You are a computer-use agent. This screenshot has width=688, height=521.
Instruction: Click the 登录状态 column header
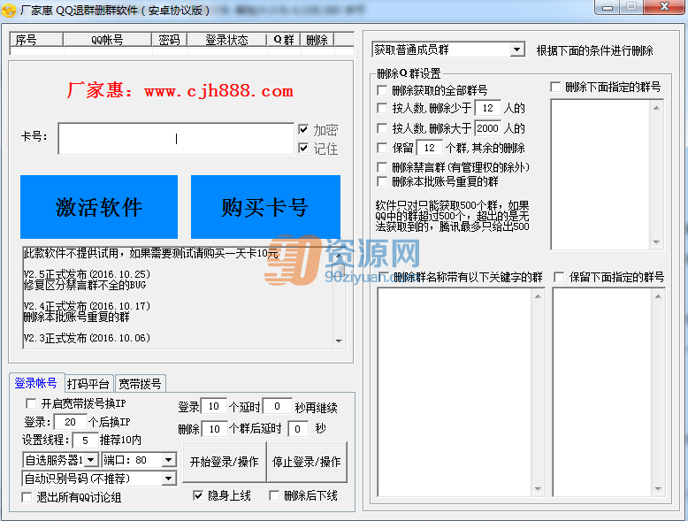(227, 40)
